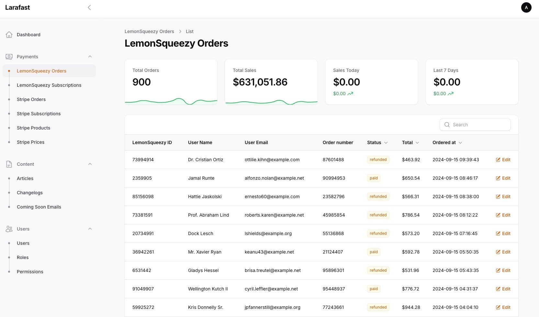The height and width of the screenshot is (317, 539).
Task: Click the Last 7 Days stat card
Action: tap(472, 82)
